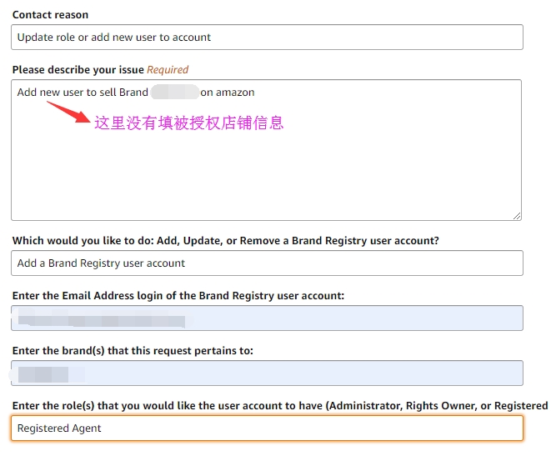Click the 'Enter the Email Address login' label
This screenshot has height=461, width=551.
coord(178,296)
